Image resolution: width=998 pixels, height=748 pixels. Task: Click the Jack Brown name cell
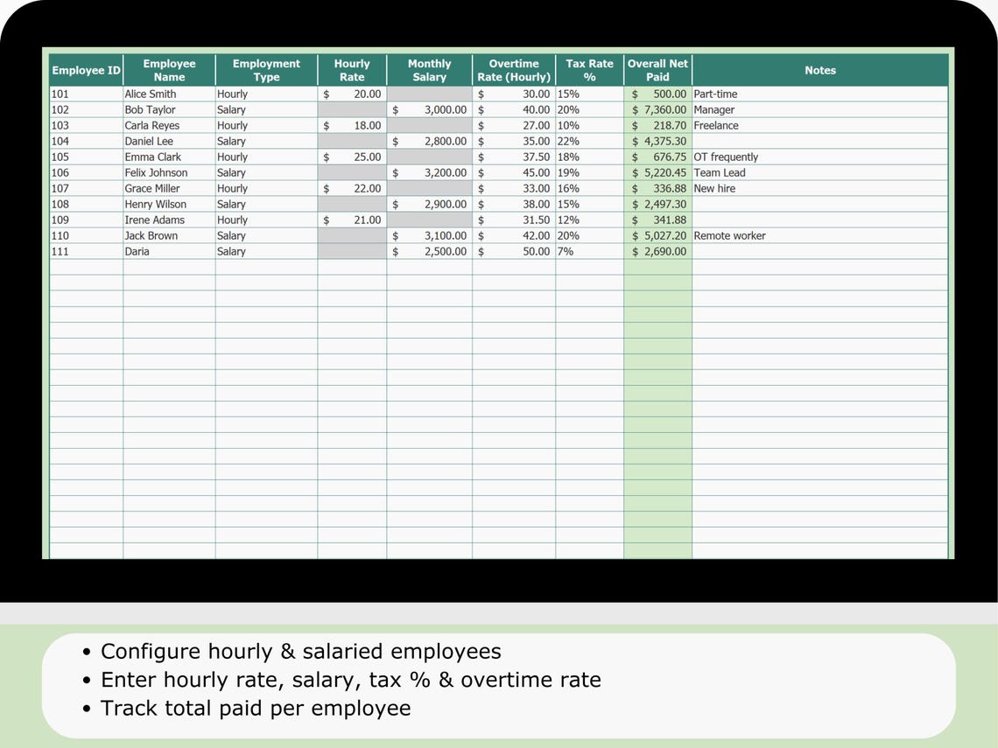pos(169,235)
